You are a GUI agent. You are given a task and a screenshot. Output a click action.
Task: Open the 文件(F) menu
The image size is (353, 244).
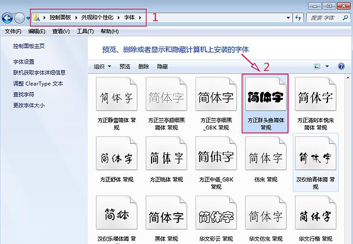(x=13, y=31)
